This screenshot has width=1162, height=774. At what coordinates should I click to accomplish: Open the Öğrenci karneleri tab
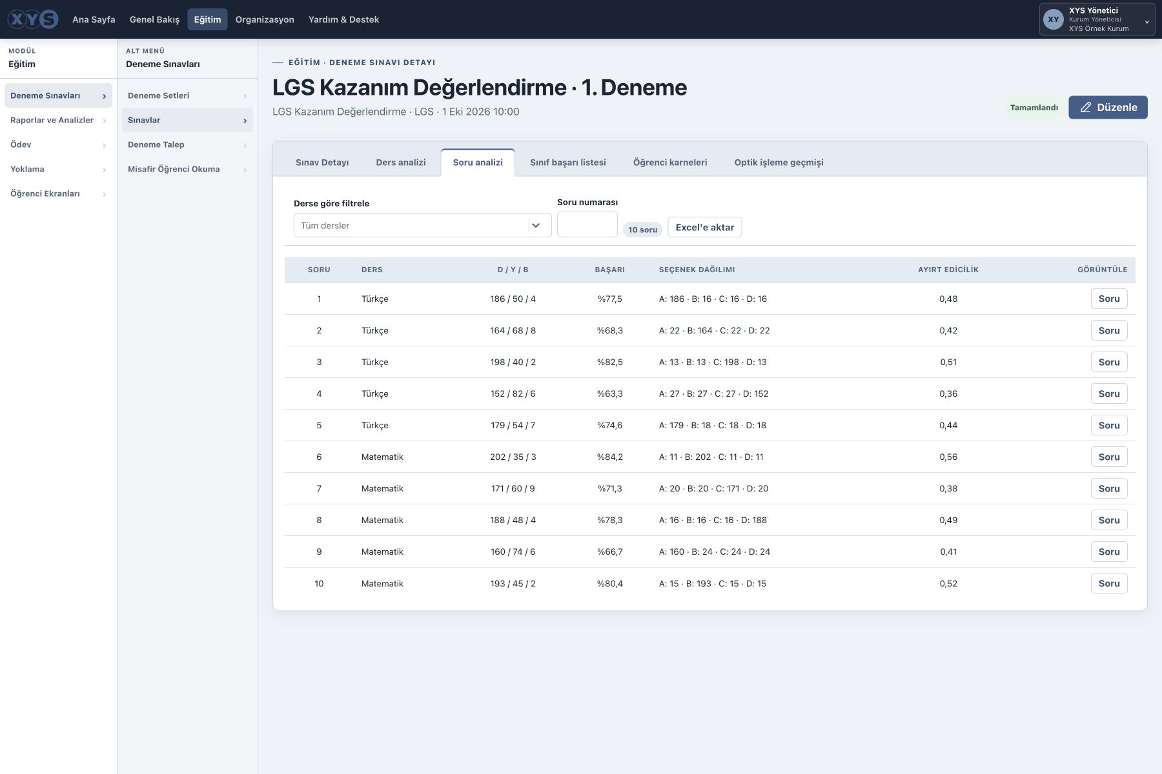click(670, 163)
